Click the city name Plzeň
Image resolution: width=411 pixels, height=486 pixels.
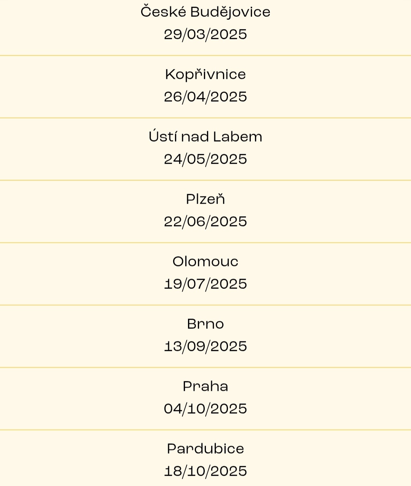pos(205,198)
